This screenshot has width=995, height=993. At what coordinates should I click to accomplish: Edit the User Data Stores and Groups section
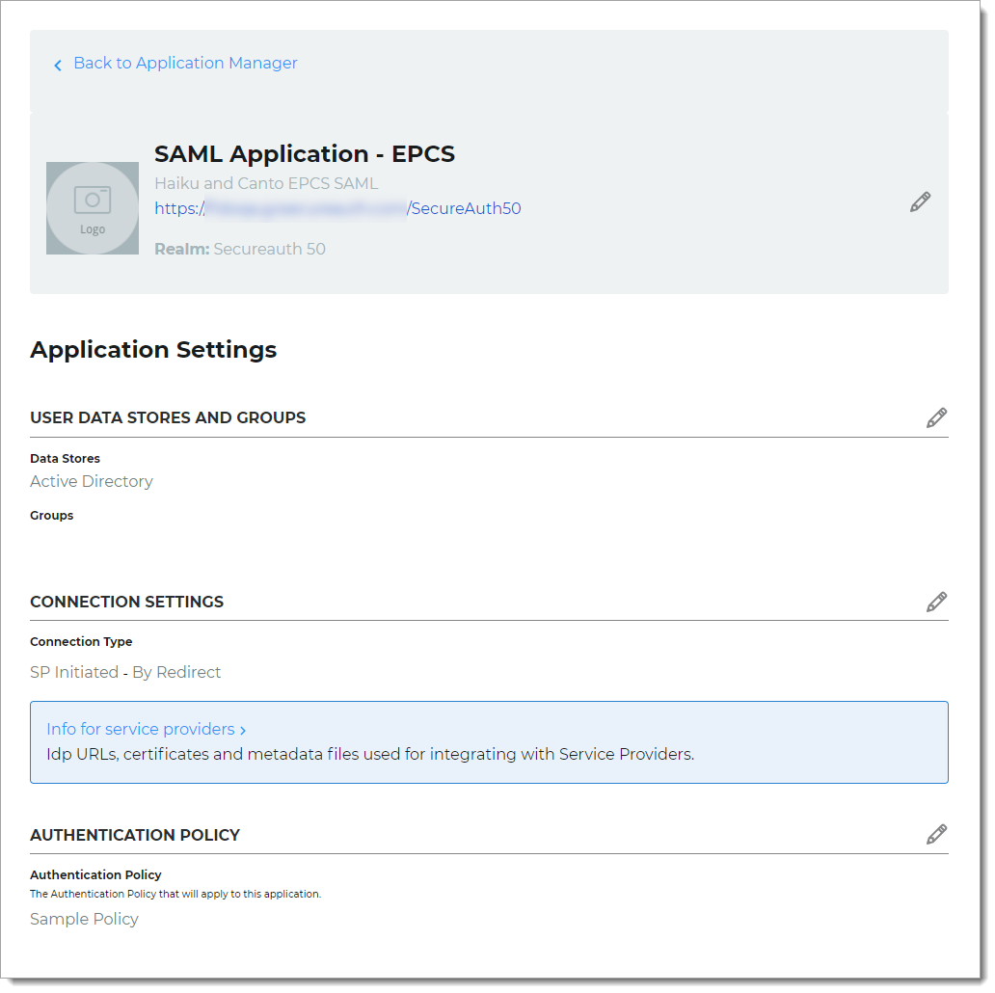[x=936, y=417]
